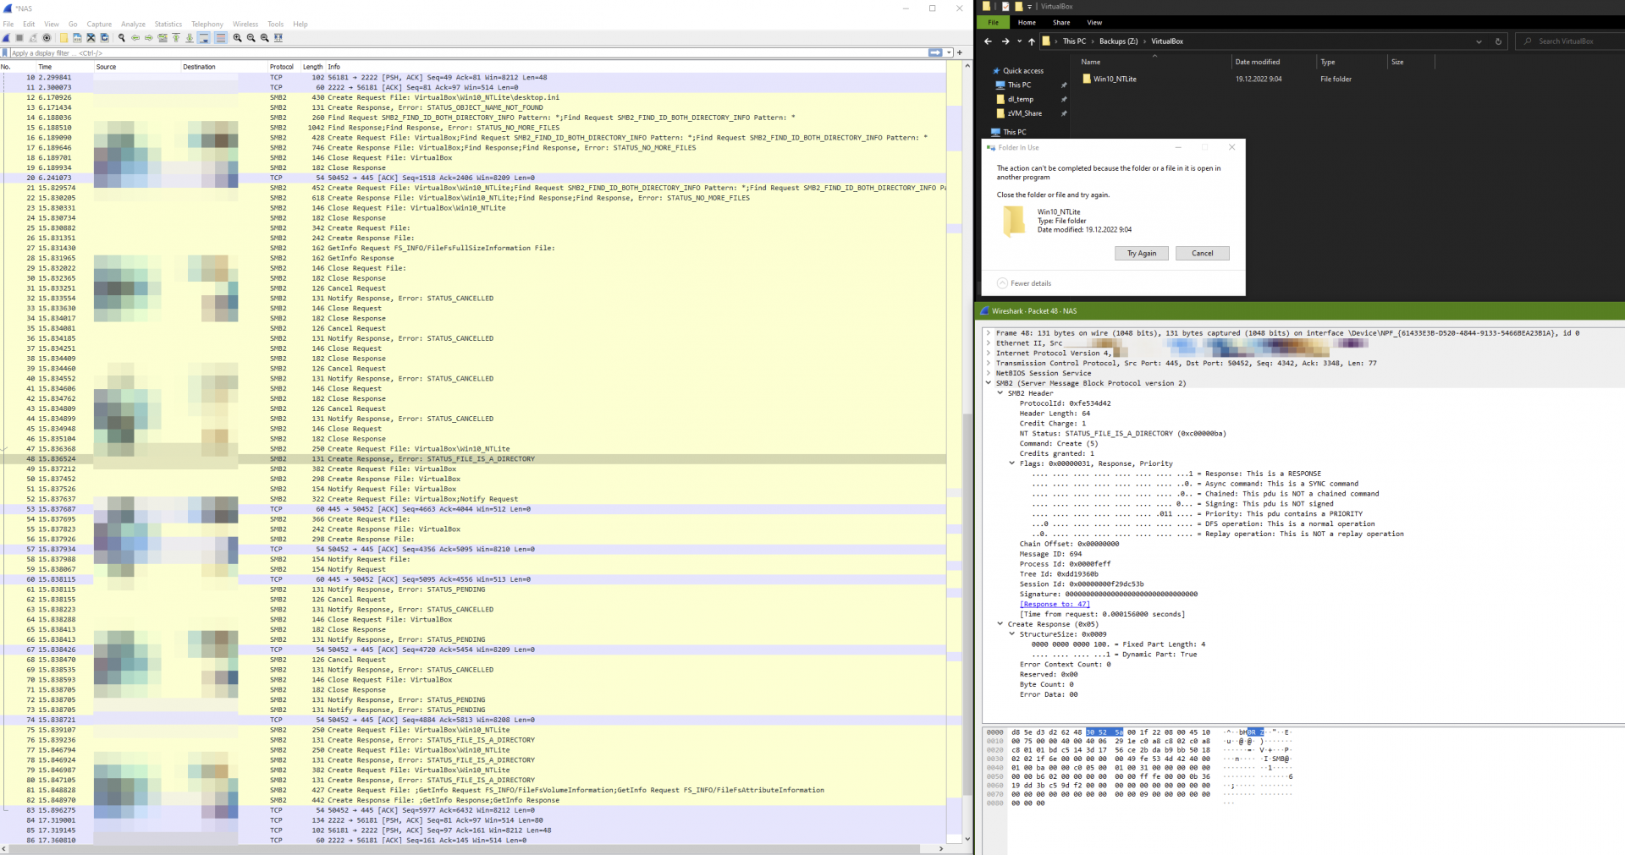Add a display filter button with plus
The width and height of the screenshot is (1625, 855).
coord(960,52)
